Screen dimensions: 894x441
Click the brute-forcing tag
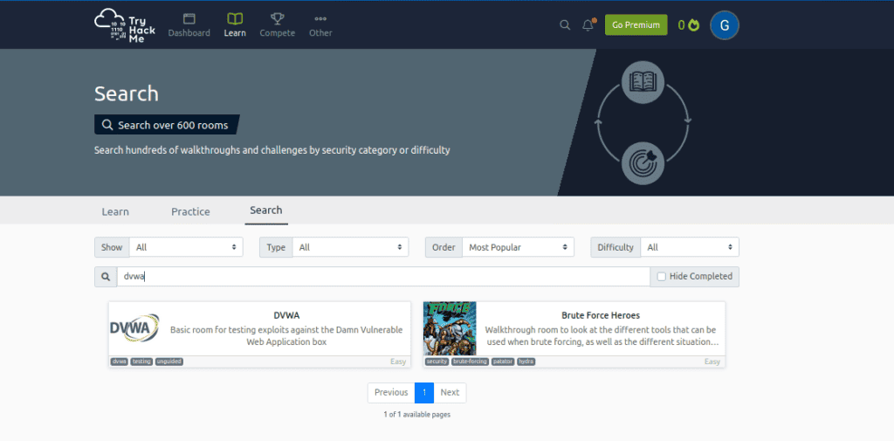[471, 362]
